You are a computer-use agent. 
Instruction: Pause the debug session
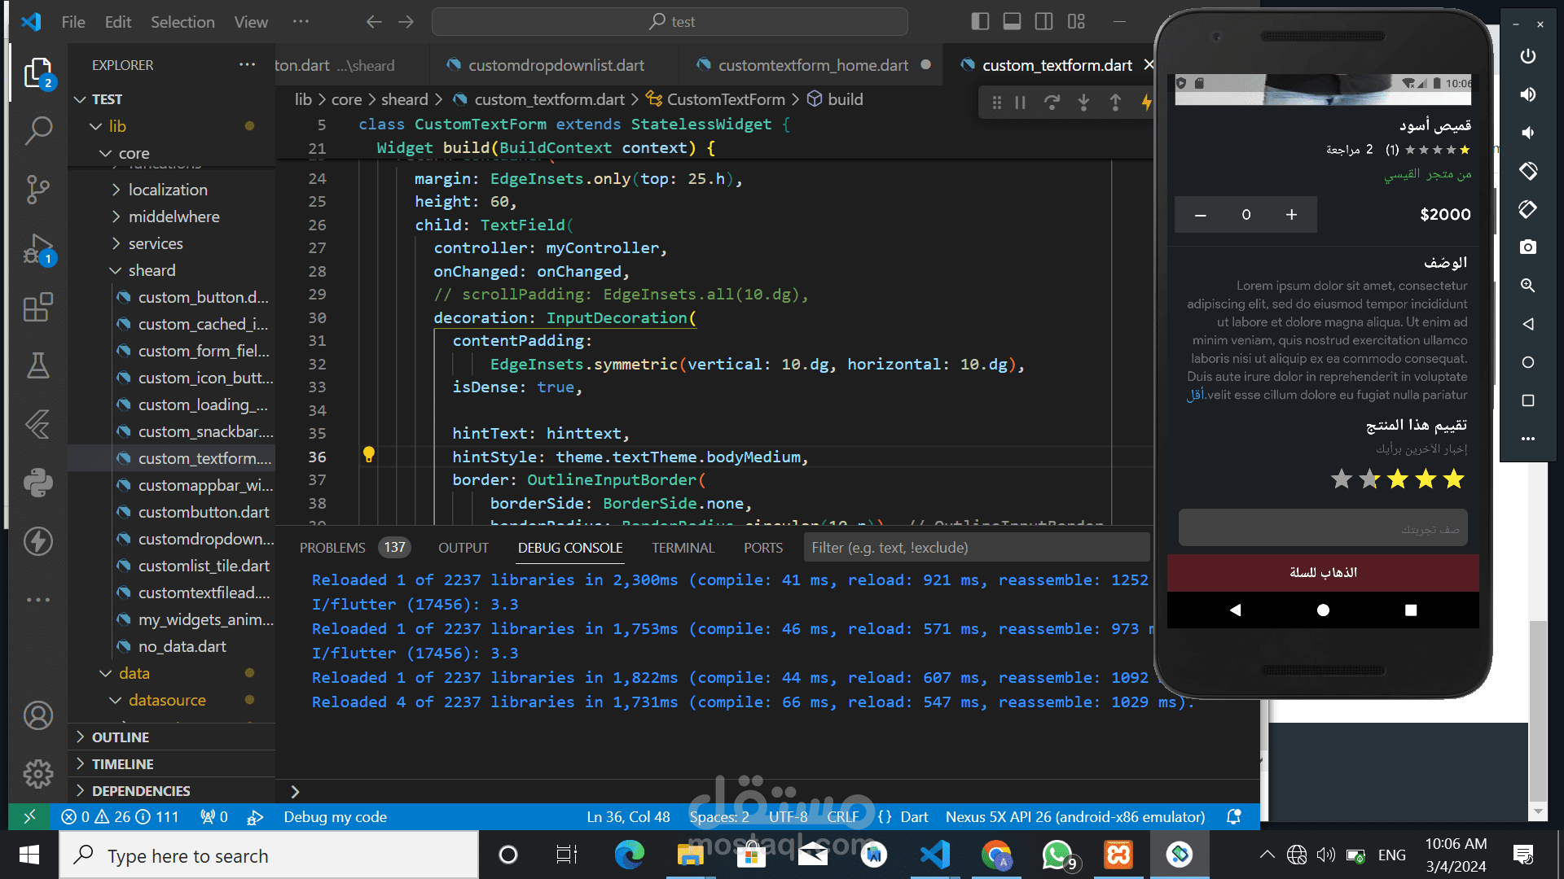1020,103
